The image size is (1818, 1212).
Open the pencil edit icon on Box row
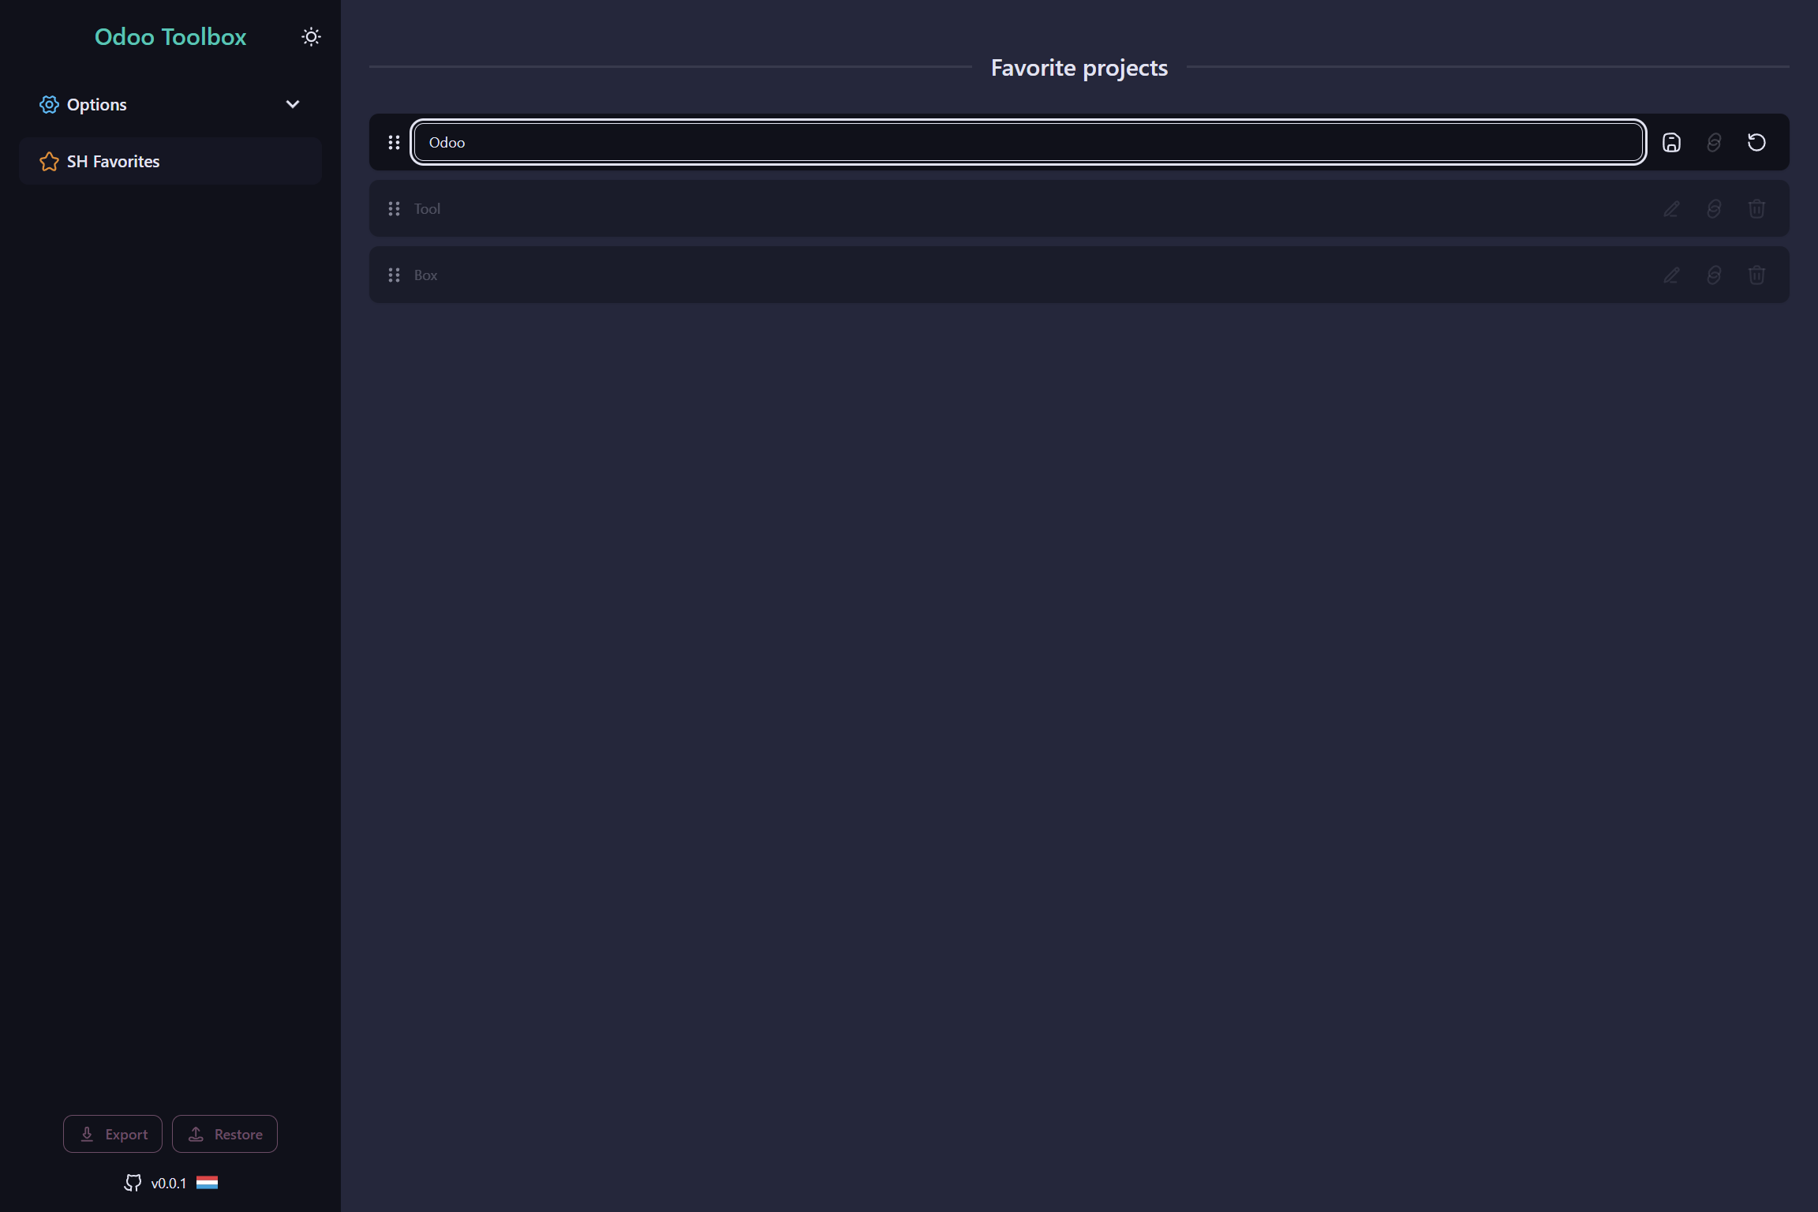coord(1670,275)
